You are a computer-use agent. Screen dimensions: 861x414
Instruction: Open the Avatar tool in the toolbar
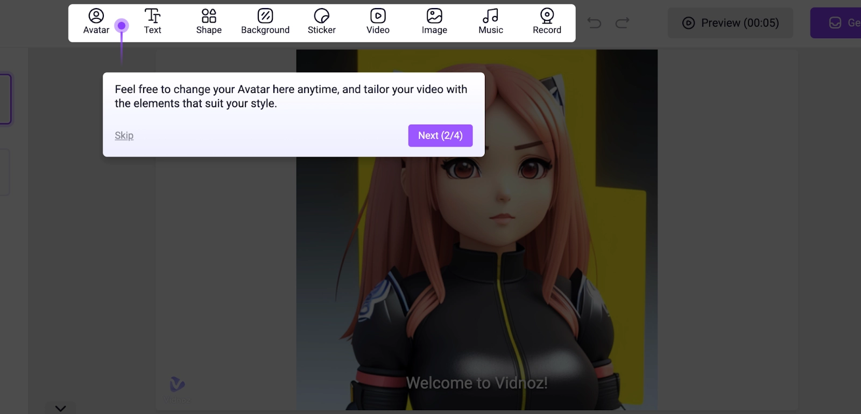click(x=96, y=22)
